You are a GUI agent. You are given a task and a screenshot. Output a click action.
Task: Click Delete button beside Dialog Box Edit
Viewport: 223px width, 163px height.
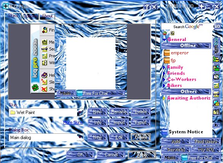141,137
